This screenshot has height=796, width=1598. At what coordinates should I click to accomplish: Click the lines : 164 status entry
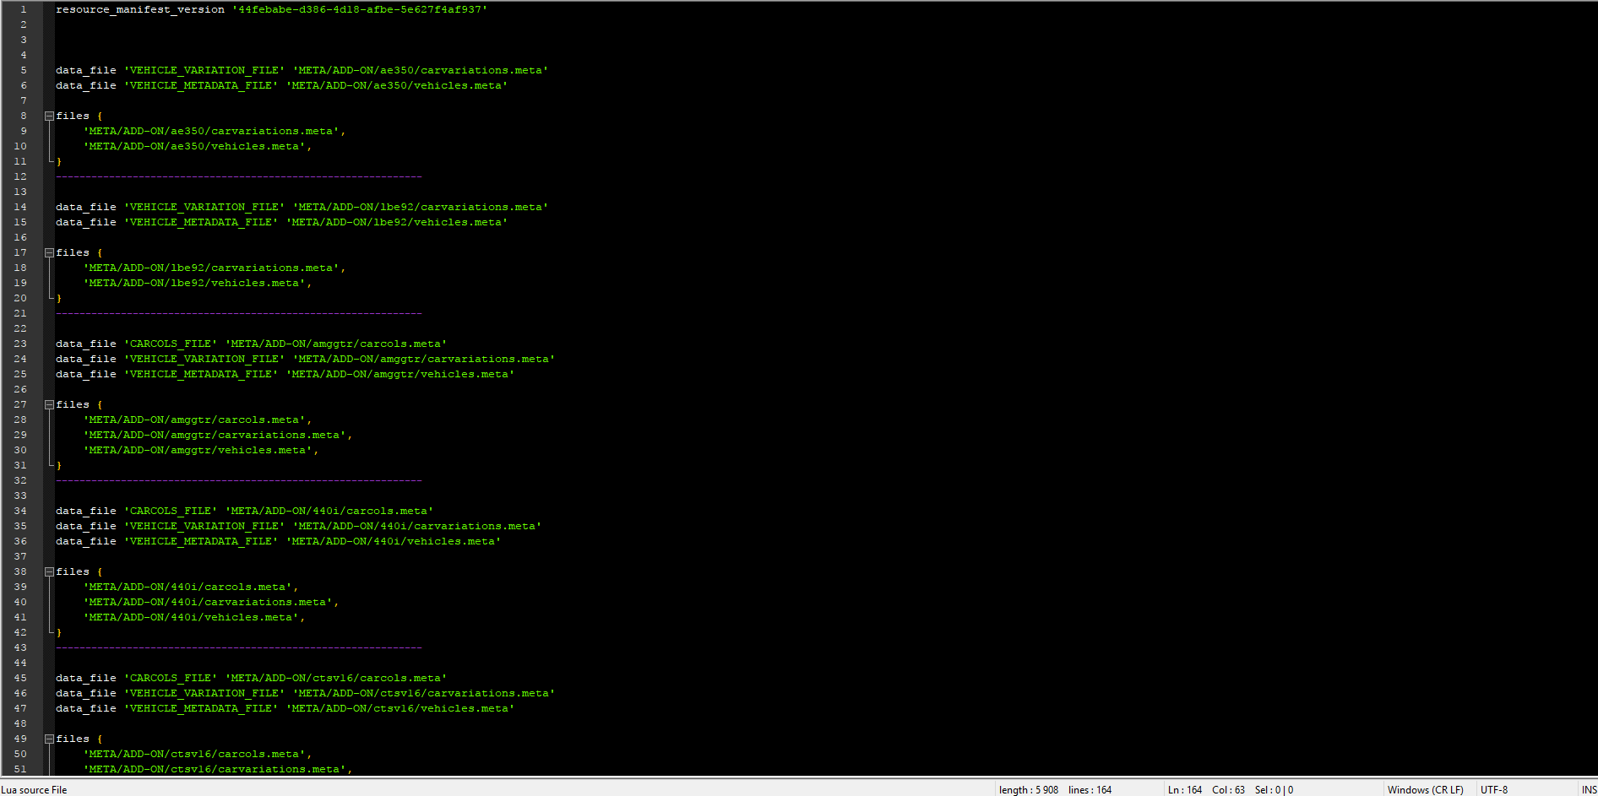pyautogui.click(x=1090, y=789)
